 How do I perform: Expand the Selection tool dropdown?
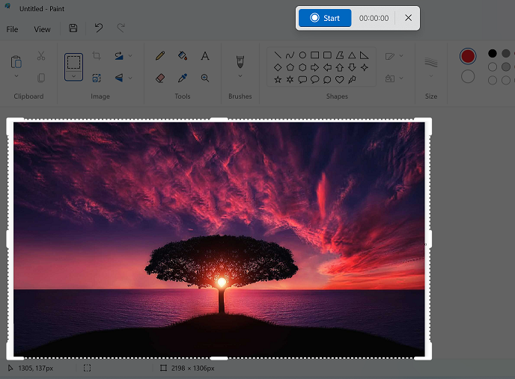(x=73, y=76)
